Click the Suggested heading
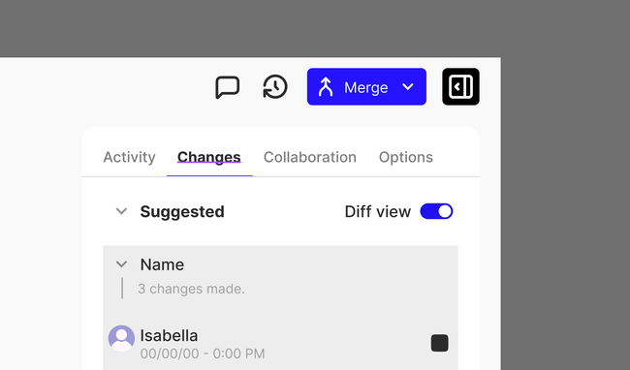 (x=182, y=211)
